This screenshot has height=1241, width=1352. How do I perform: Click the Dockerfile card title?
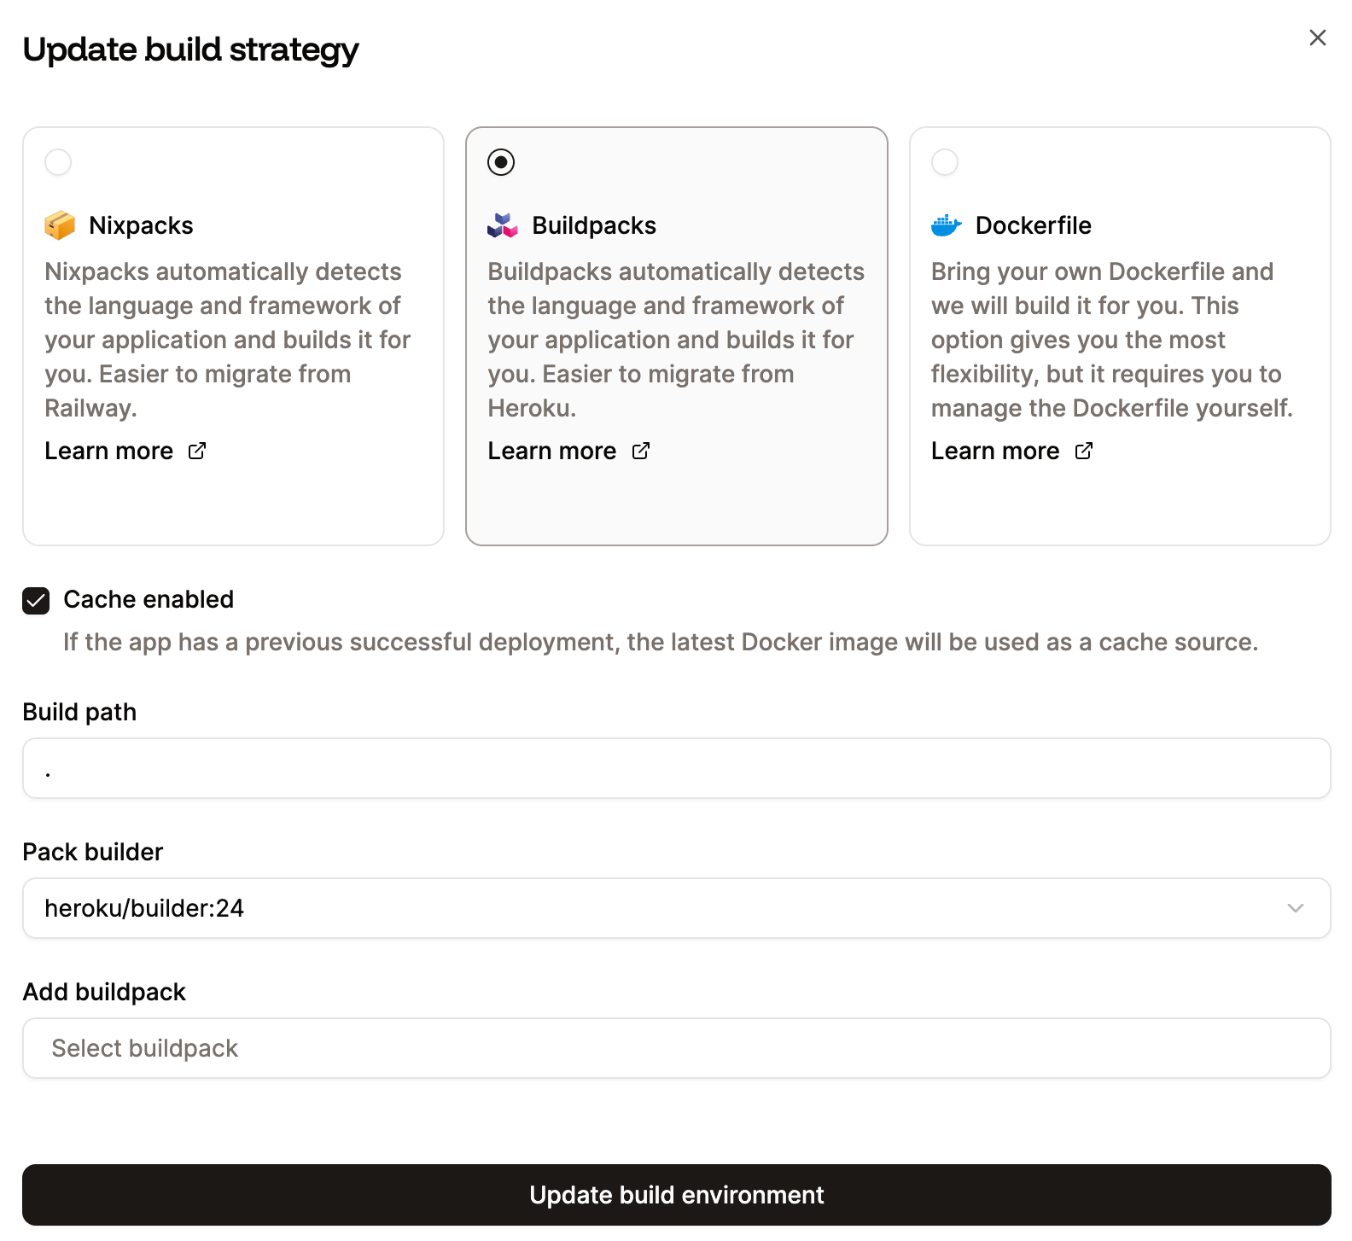(x=1034, y=225)
